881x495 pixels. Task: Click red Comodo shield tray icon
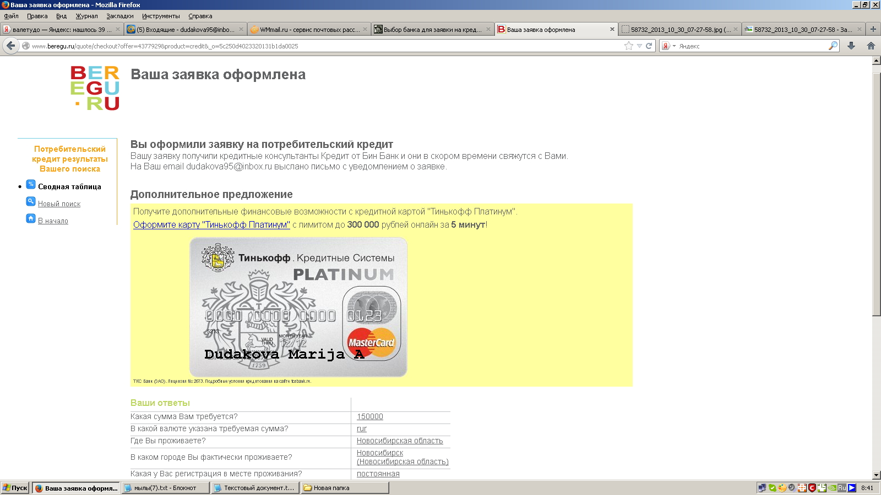click(x=812, y=488)
